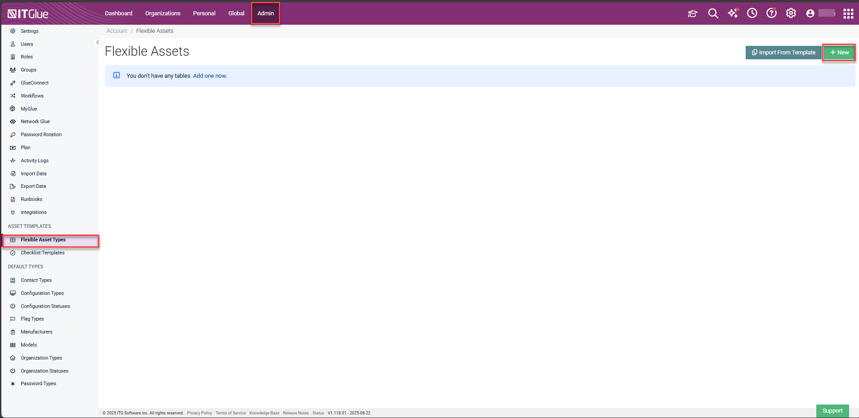
Task: Open the Organizations menu
Action: coord(163,13)
